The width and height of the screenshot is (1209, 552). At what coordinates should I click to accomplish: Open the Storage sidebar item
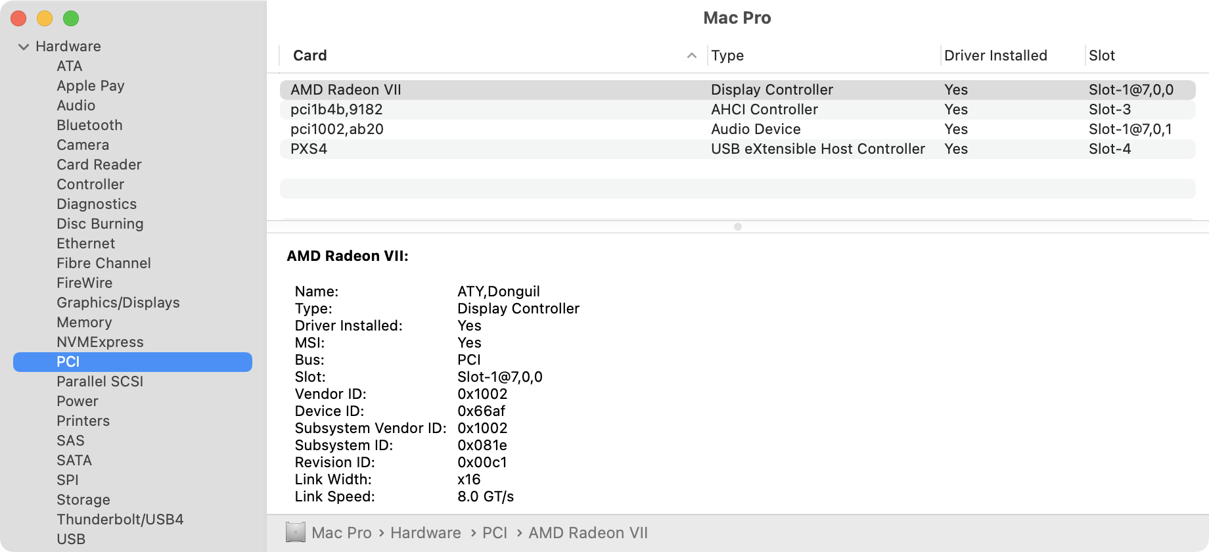pyautogui.click(x=83, y=499)
